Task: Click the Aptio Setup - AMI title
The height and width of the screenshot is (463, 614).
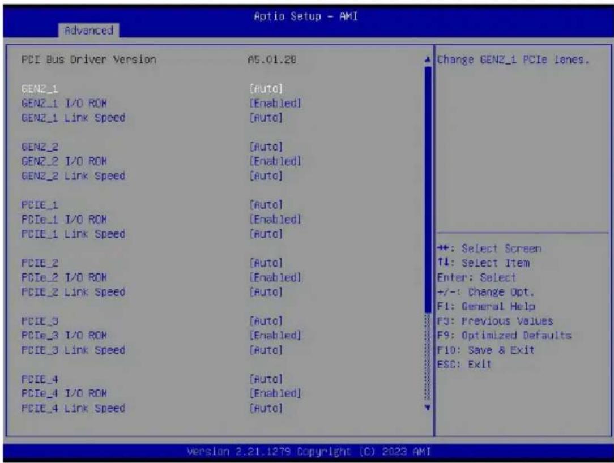Action: coord(306,16)
